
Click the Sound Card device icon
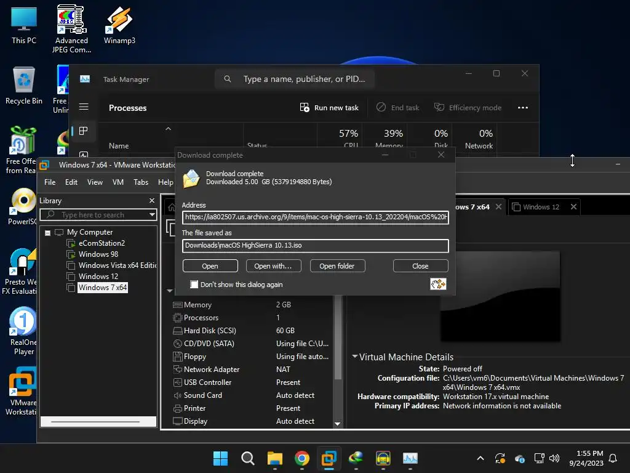(x=178, y=395)
